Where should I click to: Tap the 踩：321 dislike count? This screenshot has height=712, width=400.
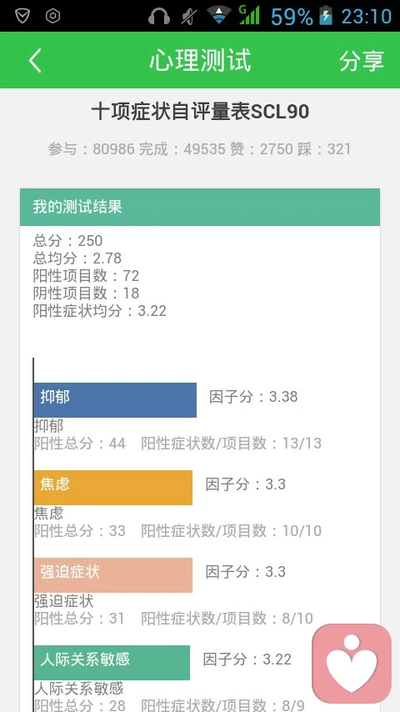point(324,149)
